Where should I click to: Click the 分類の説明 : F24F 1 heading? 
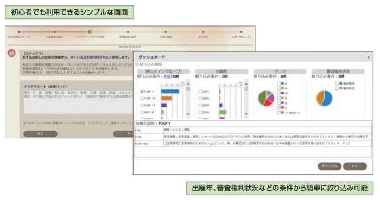click(x=153, y=124)
